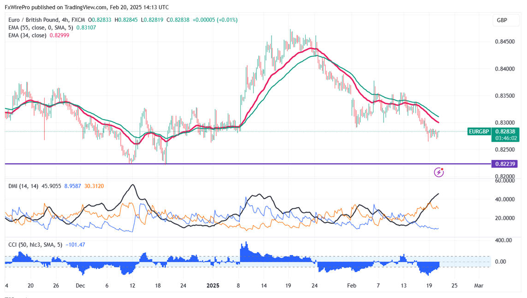
Task: Click the 2025 label on time axis
Action: tap(213, 286)
